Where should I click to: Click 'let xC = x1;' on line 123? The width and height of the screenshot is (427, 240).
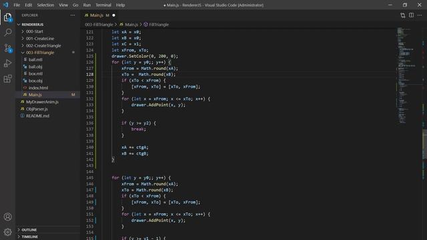pyautogui.click(x=126, y=44)
